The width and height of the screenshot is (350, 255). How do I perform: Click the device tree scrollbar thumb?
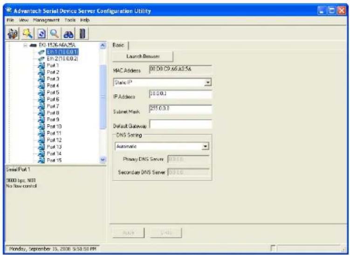tap(103, 97)
